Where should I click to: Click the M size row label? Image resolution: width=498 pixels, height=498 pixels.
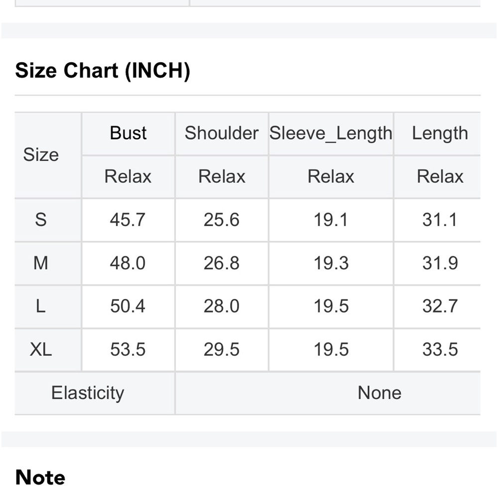pyautogui.click(x=41, y=263)
